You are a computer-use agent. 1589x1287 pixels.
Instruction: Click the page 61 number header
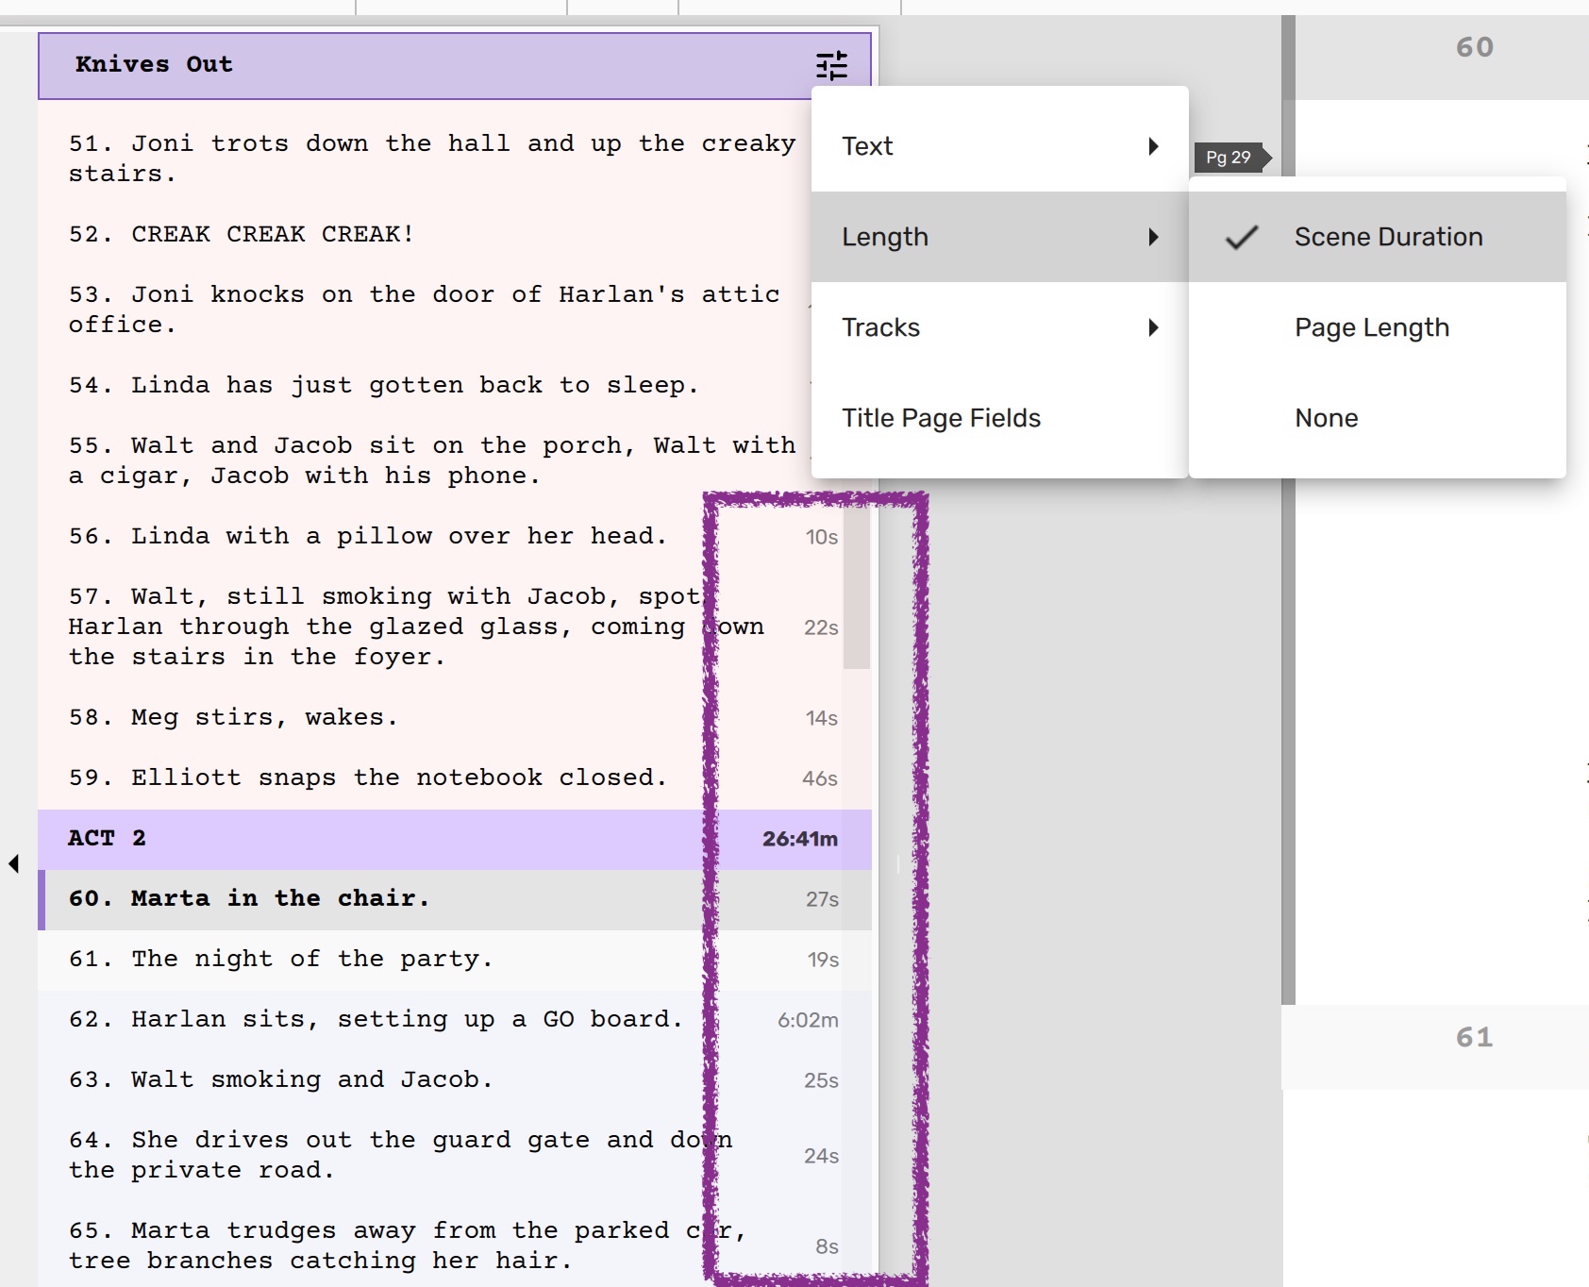(x=1474, y=1038)
